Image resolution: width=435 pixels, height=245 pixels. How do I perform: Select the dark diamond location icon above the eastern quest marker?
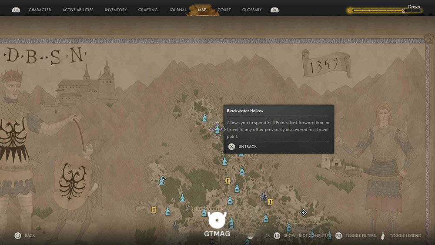click(x=264, y=196)
